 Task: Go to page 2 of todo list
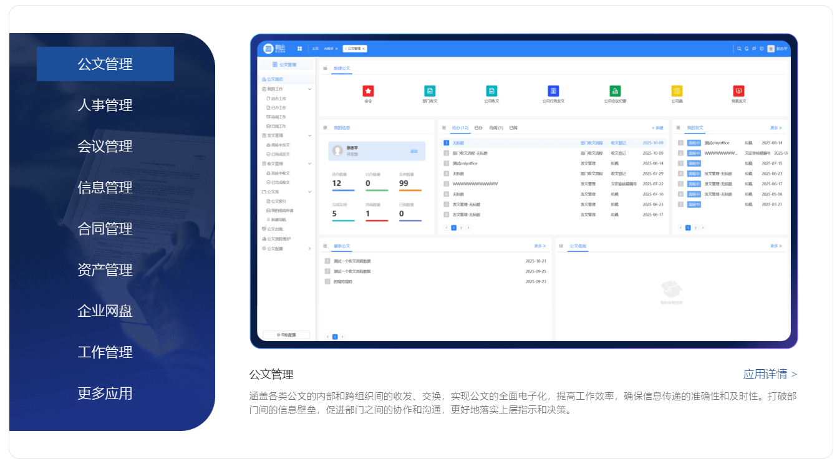[x=461, y=228]
